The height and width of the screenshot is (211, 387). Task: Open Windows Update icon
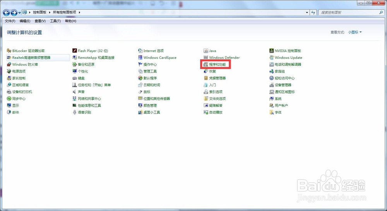tap(272, 58)
